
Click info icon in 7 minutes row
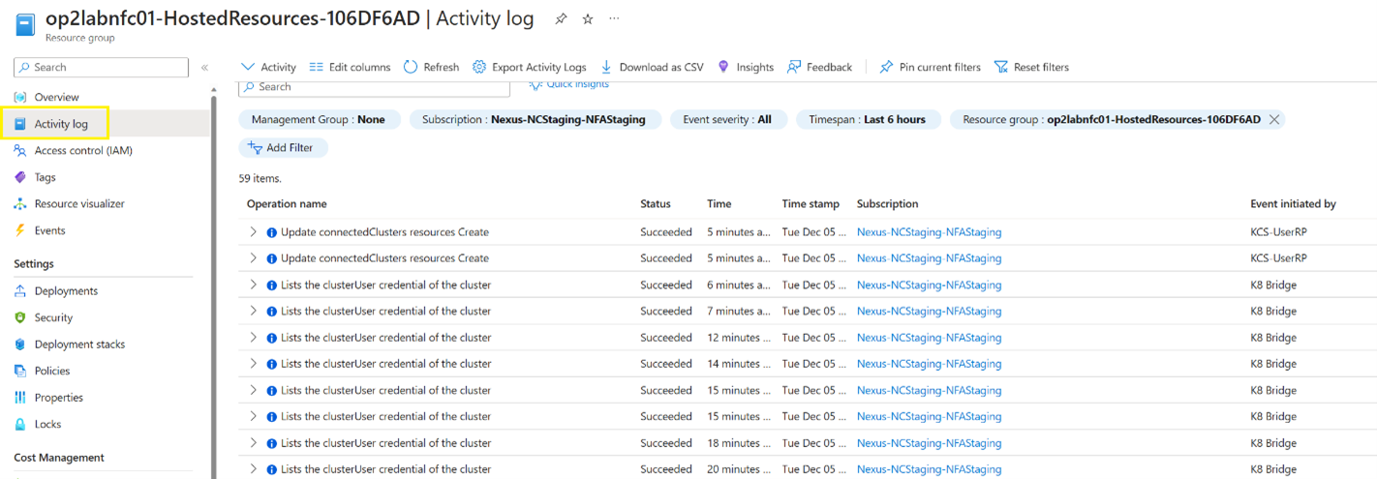click(x=272, y=312)
